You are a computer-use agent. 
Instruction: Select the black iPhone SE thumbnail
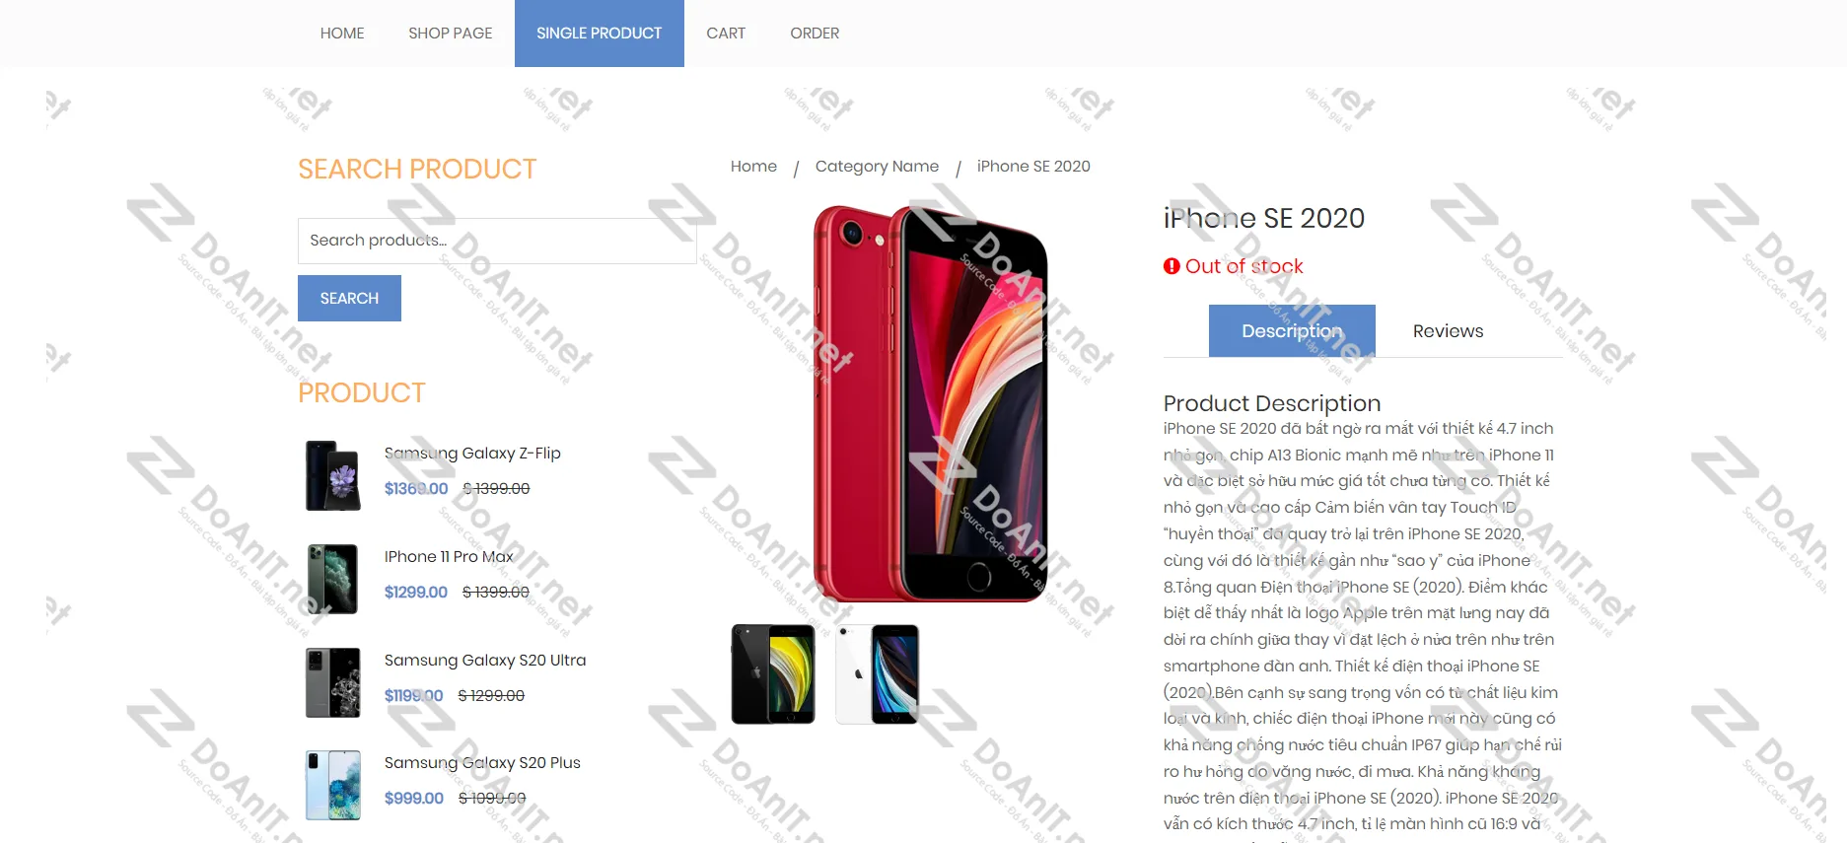pyautogui.click(x=773, y=674)
